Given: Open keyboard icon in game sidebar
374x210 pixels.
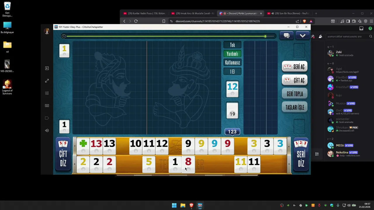Looking at the screenshot, I should click(47, 106).
